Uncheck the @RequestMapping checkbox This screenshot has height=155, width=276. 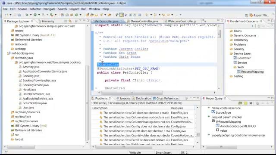pyautogui.click(x=213, y=121)
